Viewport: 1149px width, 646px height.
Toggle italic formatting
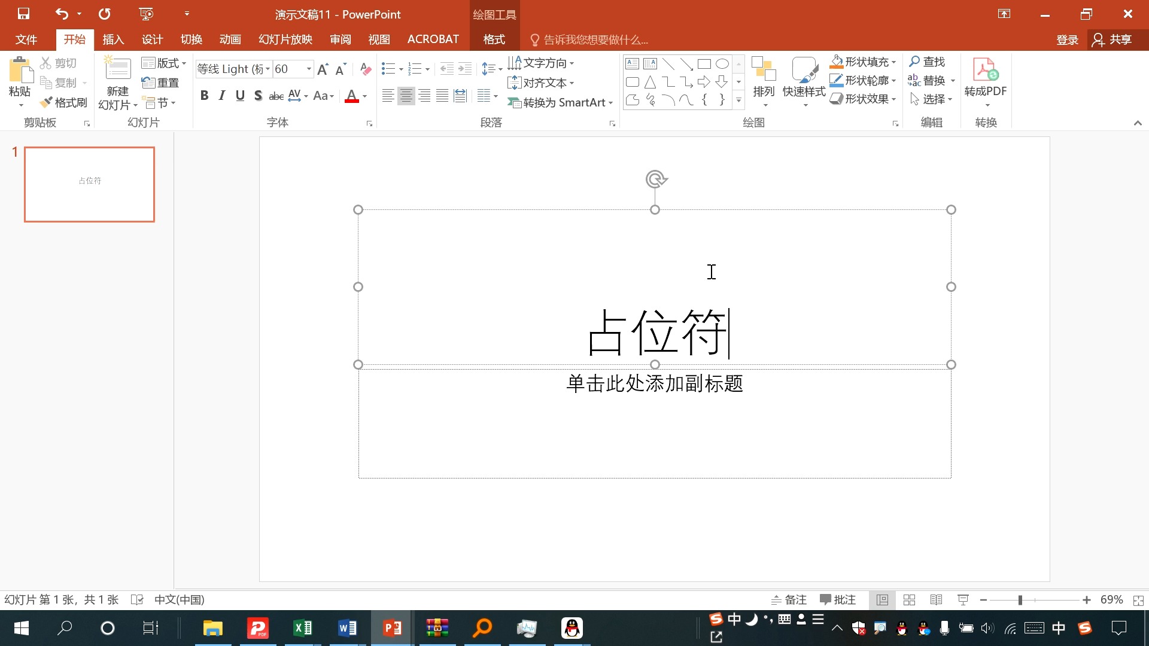coord(221,95)
